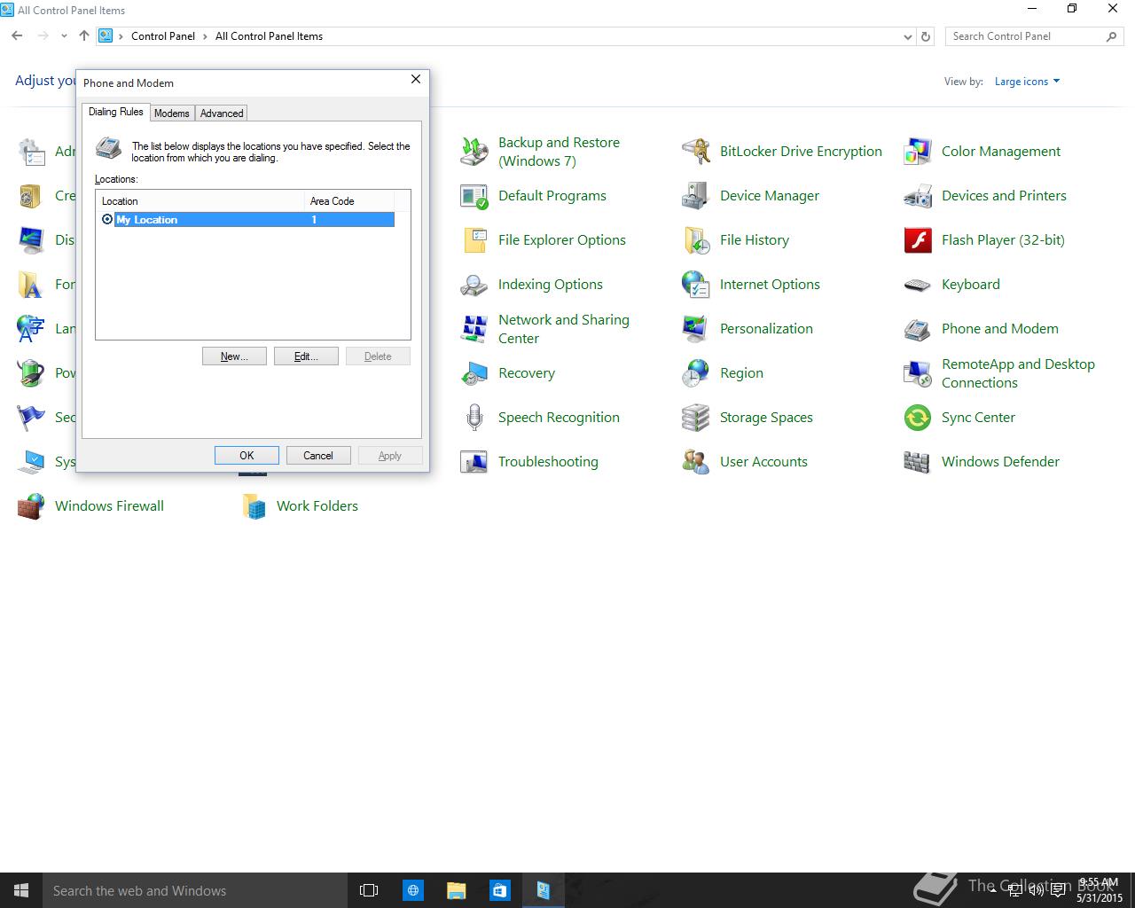The height and width of the screenshot is (908, 1135).
Task: Open Color Management icon
Action: pos(918,152)
